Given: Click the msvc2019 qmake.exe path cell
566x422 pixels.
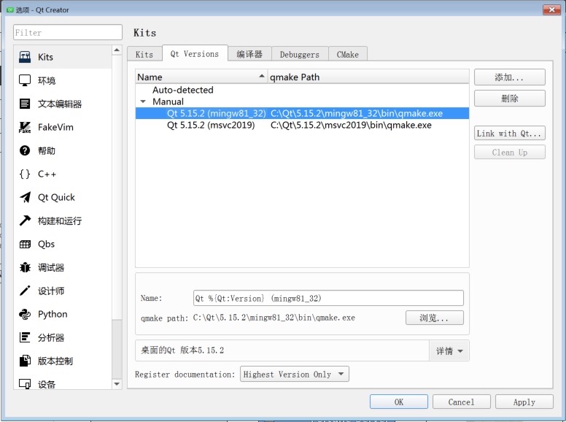Looking at the screenshot, I should [x=351, y=125].
